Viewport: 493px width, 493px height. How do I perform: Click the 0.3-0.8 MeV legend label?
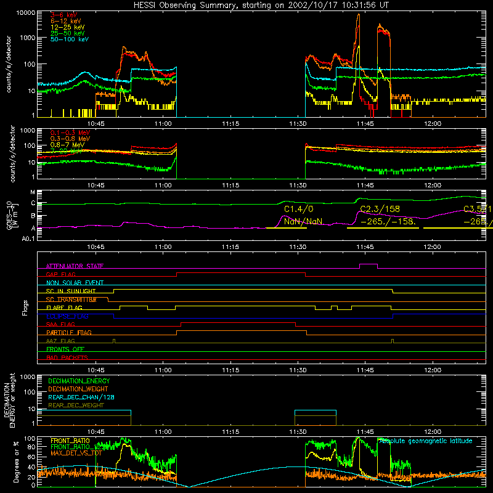[70, 139]
